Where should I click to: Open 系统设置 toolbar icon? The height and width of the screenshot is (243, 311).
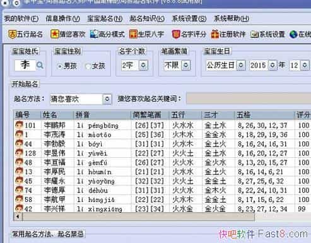tap(254, 34)
